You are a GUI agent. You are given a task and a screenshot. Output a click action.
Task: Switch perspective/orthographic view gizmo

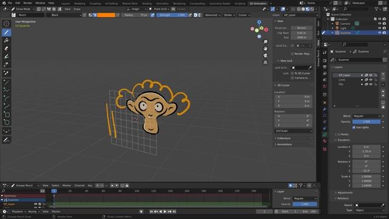pyautogui.click(x=266, y=62)
